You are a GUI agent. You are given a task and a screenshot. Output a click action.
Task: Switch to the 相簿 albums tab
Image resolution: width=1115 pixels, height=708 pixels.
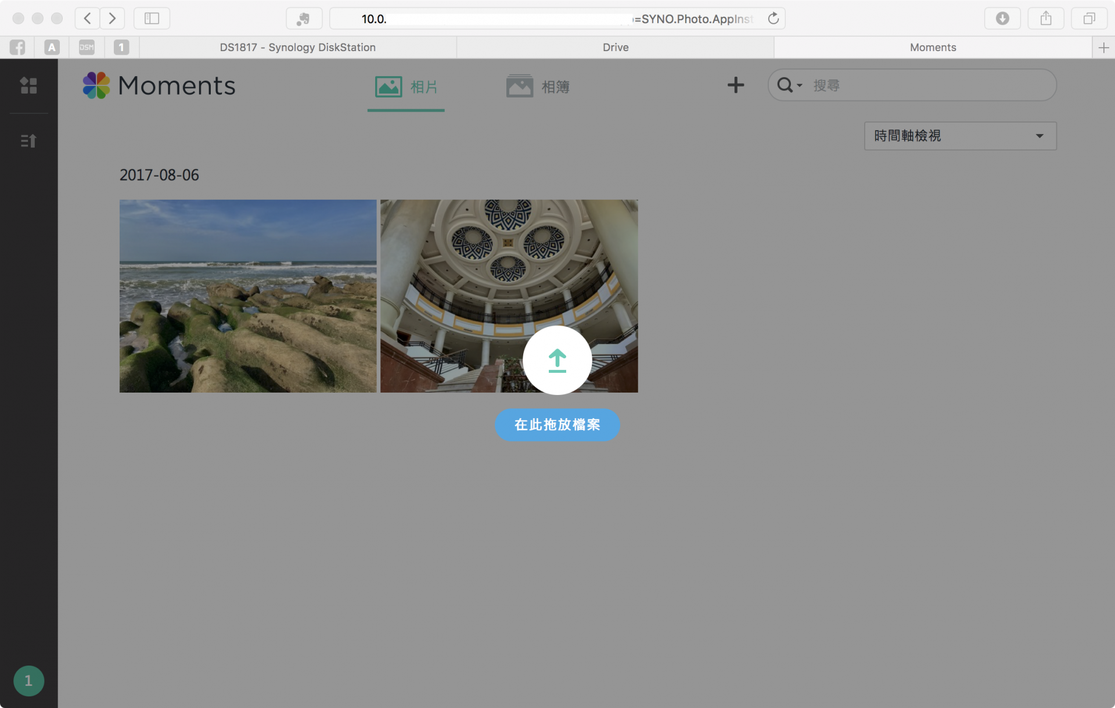pyautogui.click(x=538, y=87)
